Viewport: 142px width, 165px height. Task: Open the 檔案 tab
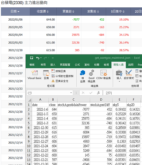(32, 65)
